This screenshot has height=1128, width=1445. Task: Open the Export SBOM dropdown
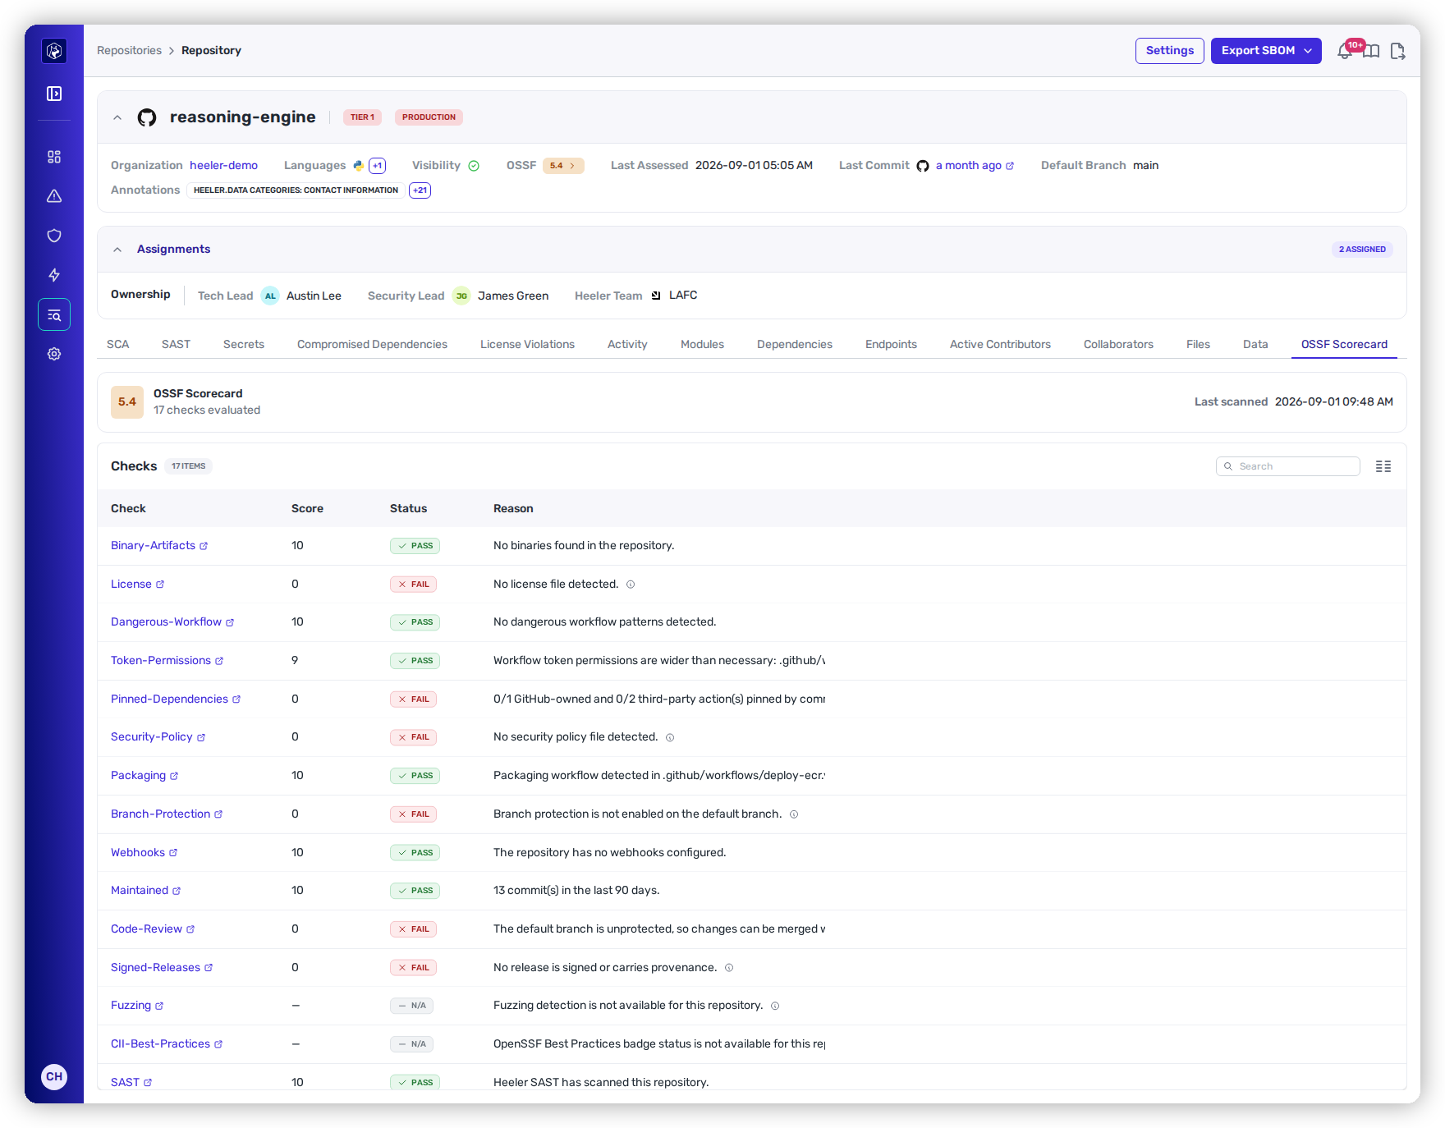pos(1266,51)
